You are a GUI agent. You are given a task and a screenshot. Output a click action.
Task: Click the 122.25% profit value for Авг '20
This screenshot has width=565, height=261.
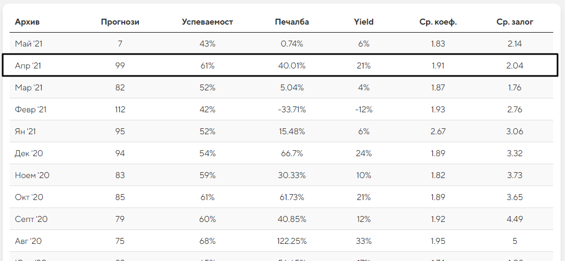pos(292,241)
